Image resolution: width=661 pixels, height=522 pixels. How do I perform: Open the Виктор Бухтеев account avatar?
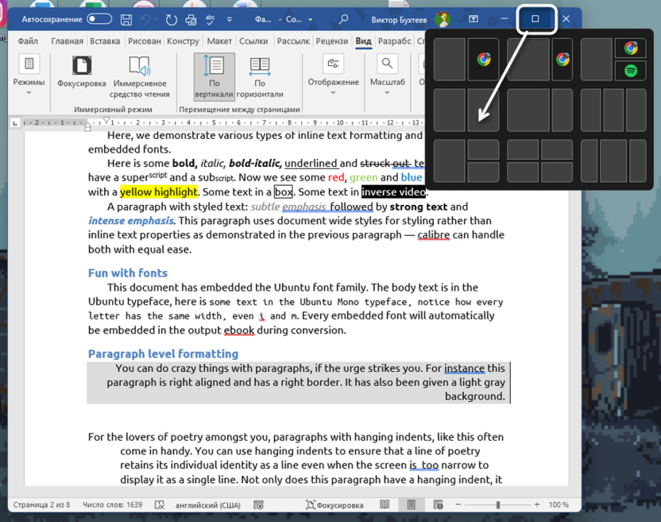click(x=442, y=19)
